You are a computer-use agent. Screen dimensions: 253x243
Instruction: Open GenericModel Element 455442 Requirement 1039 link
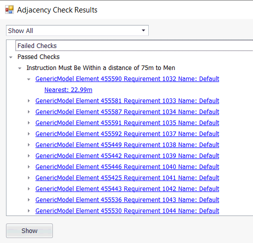tap(127, 156)
